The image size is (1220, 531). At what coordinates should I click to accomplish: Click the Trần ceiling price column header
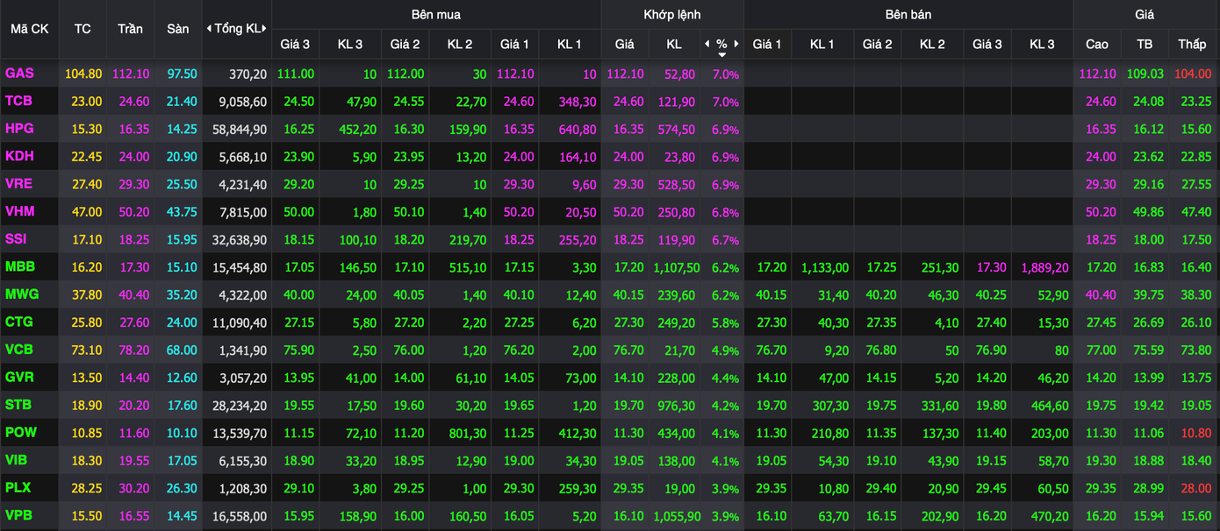click(130, 29)
